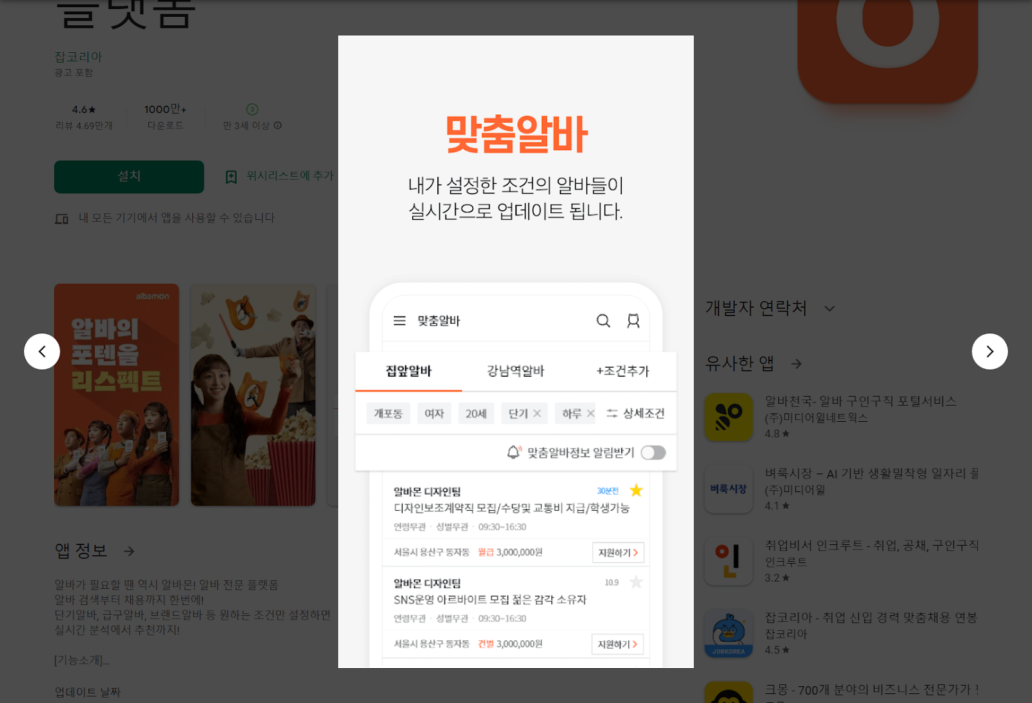
Task: Open the hamburger menu in 맞춤알바 header
Action: coord(399,321)
